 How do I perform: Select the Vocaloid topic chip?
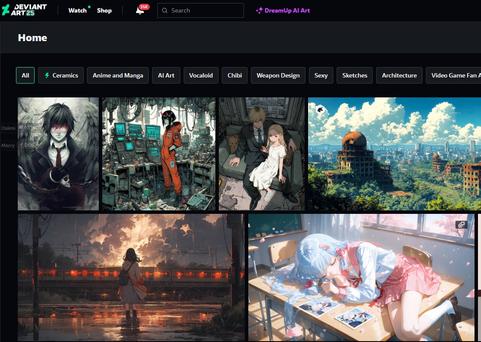click(x=201, y=75)
